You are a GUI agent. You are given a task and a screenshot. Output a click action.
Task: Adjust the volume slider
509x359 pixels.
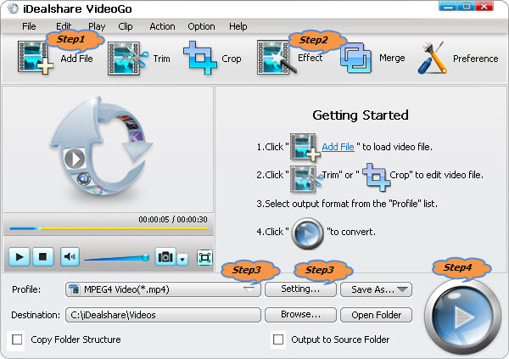coord(116,258)
